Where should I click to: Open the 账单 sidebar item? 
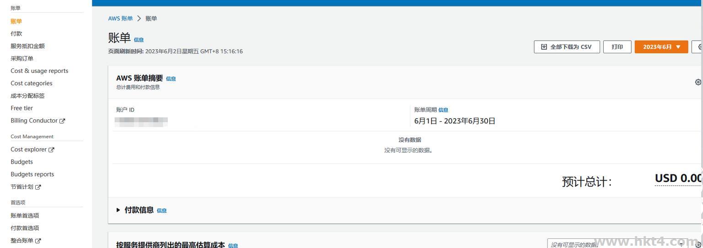(16, 21)
